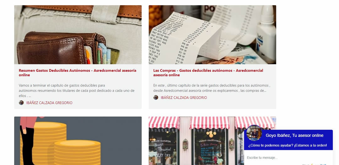The width and height of the screenshot is (339, 165).
Task: Click 'Goyo Ibáñez, Tu asesor online' chat header
Action: [x=294, y=136]
